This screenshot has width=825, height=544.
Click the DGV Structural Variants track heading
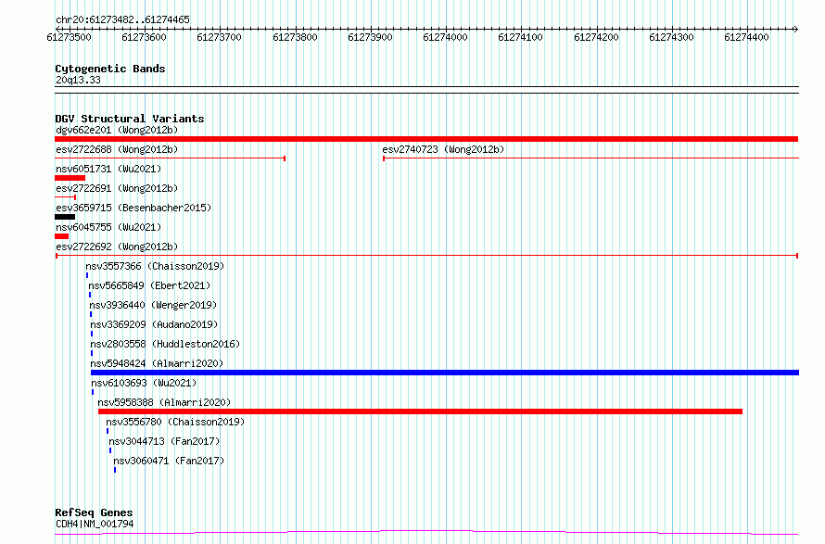click(130, 119)
